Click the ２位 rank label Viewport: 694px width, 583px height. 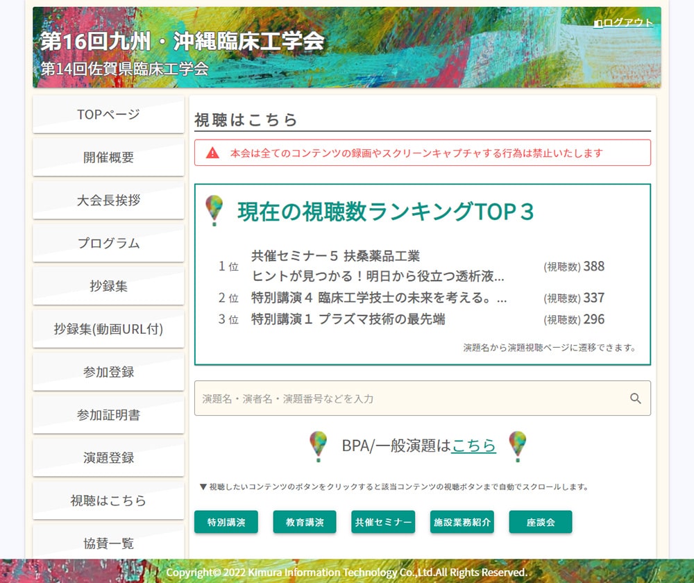228,298
